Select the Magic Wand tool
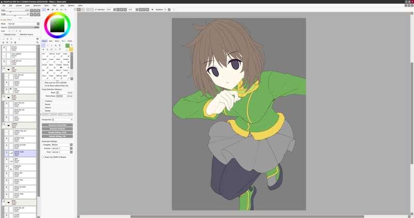The image size is (414, 218). (51, 45)
